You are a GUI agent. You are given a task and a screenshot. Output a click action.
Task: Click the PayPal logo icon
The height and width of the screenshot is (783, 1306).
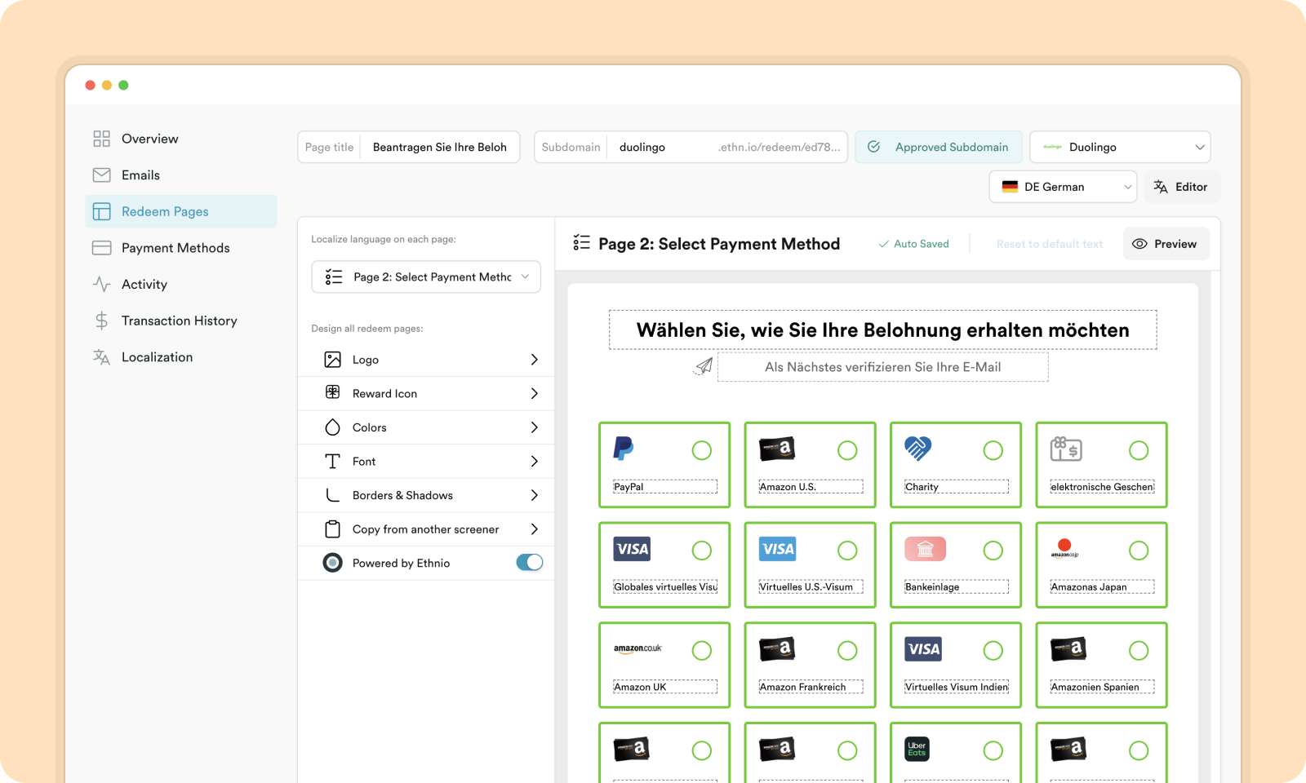coord(624,448)
